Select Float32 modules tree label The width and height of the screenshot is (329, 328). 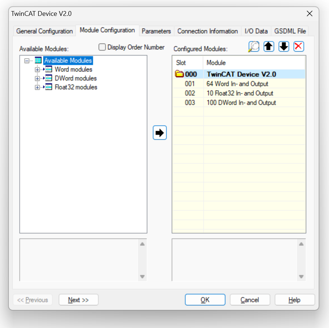point(76,87)
